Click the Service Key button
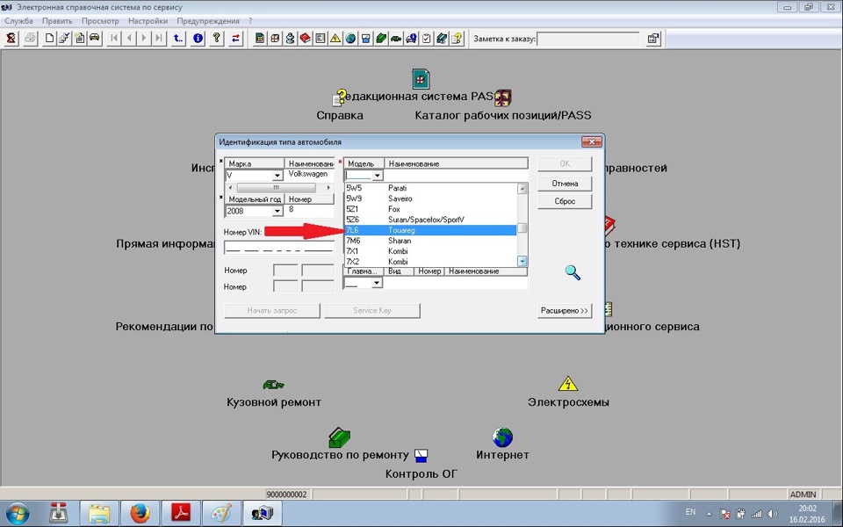The height and width of the screenshot is (527, 843). coord(372,310)
